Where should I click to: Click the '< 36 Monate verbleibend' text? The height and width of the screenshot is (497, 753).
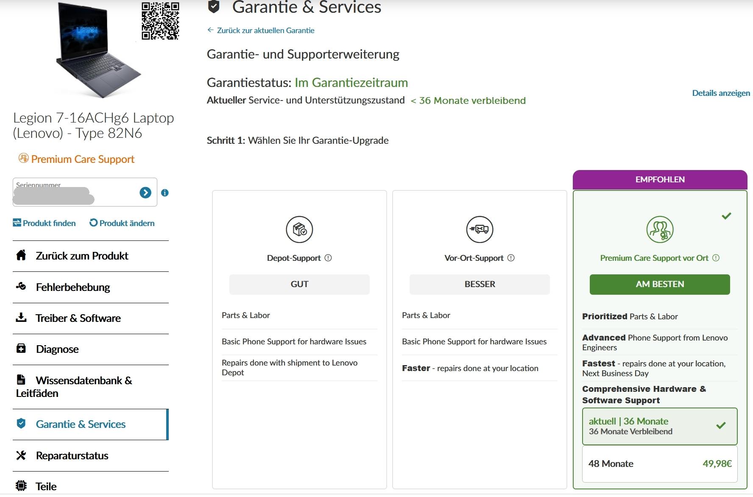(x=468, y=101)
